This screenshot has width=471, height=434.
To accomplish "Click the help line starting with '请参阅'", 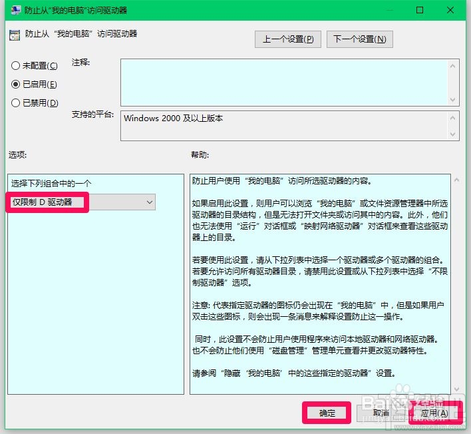I will coord(294,373).
